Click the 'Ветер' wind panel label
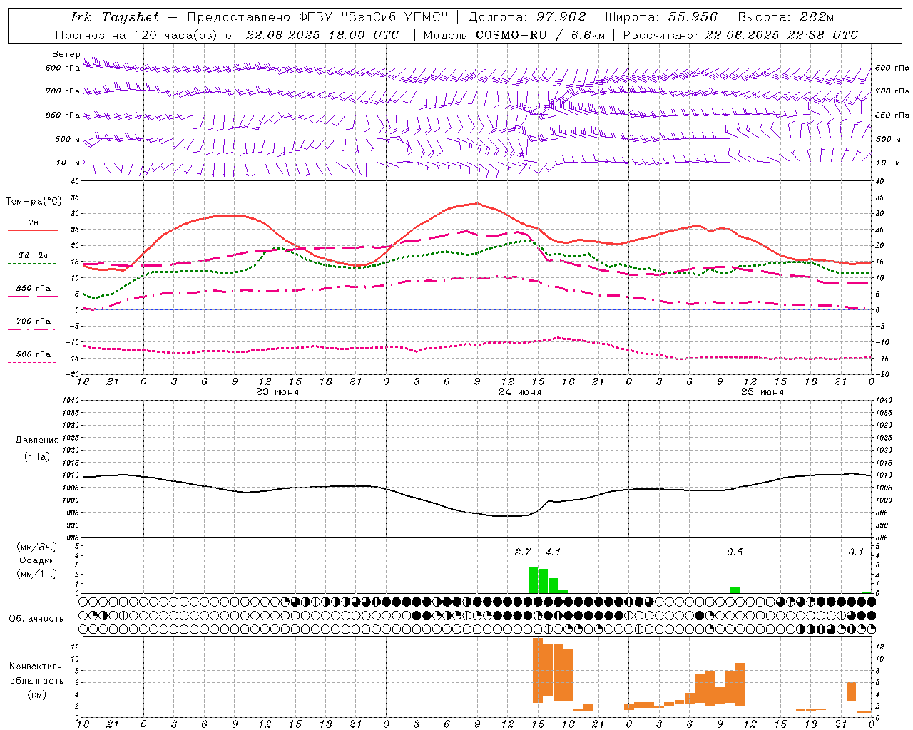Viewport: 913px width, 730px height. tap(66, 54)
